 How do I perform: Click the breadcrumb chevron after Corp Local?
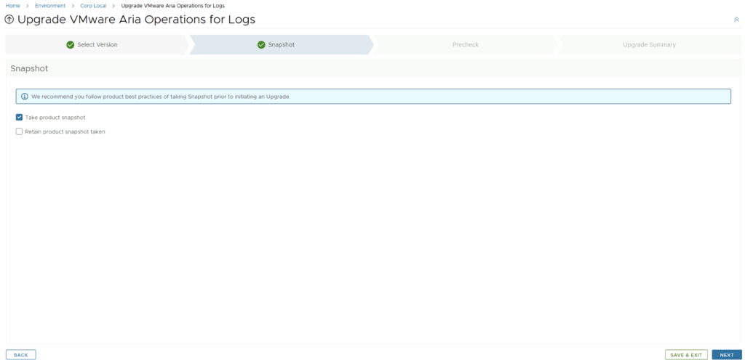(x=113, y=6)
